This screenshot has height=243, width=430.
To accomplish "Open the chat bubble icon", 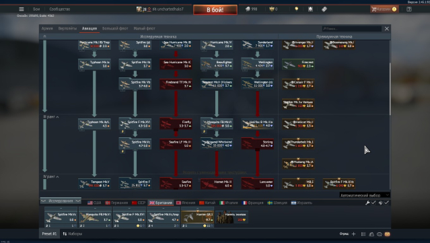I will pos(380,234).
